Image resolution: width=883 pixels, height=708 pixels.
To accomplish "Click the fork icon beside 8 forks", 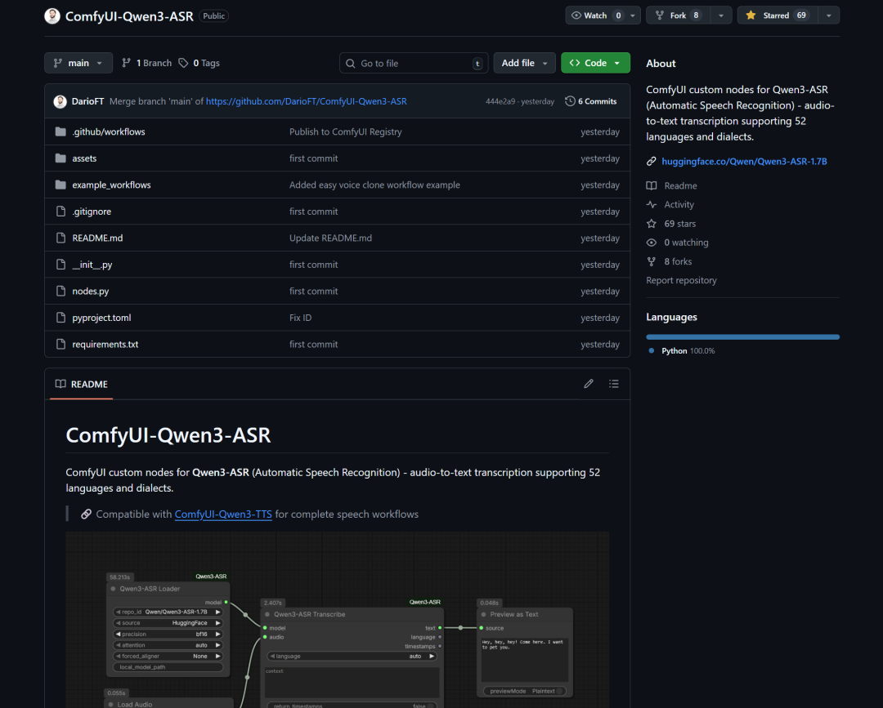I will (x=652, y=261).
